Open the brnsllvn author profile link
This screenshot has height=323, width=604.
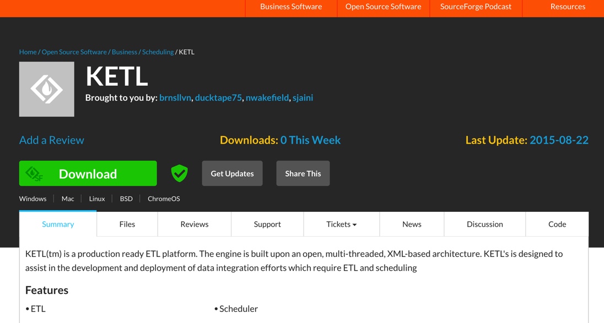[175, 98]
